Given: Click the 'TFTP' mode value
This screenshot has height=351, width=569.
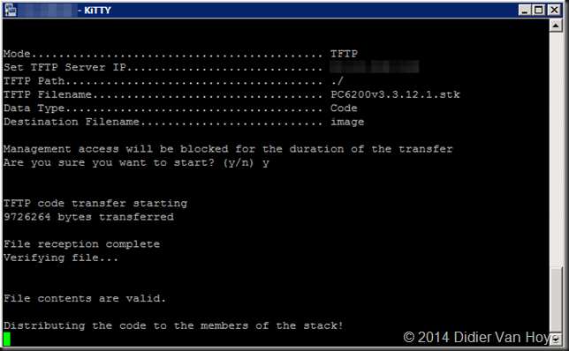Looking at the screenshot, I should tap(344, 54).
